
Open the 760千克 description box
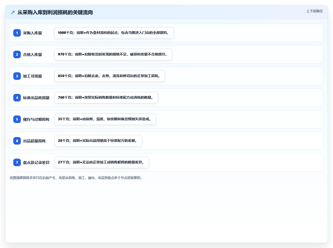pyautogui.click(x=106, y=98)
